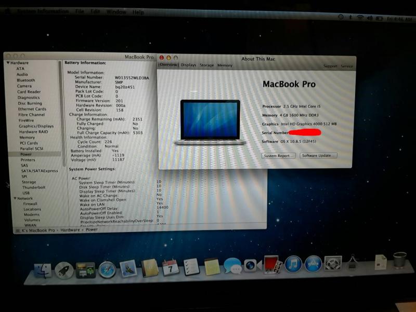416x312 pixels.
Task: Click the System Report button
Action: [x=279, y=156]
